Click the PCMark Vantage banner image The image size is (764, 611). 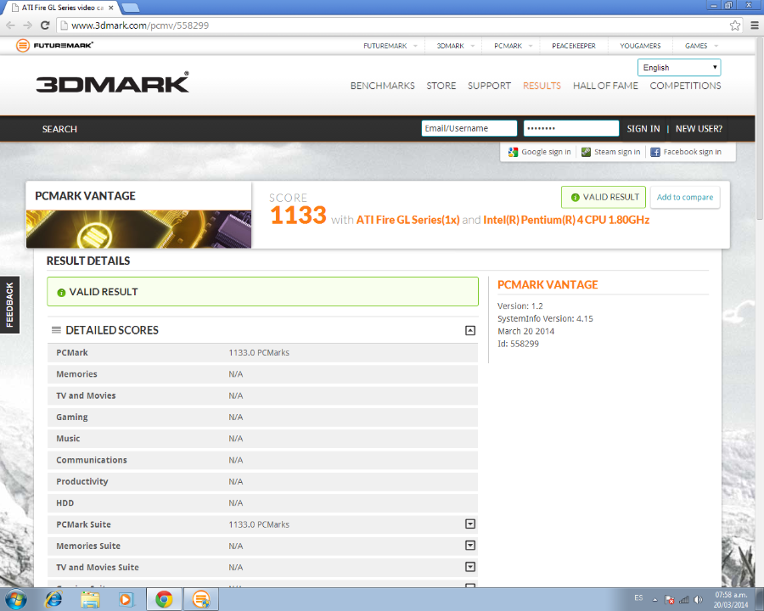pyautogui.click(x=138, y=229)
